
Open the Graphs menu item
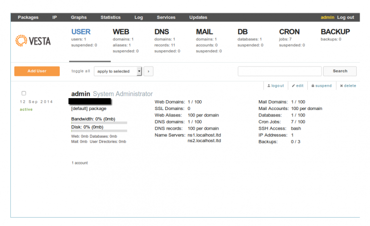point(78,17)
